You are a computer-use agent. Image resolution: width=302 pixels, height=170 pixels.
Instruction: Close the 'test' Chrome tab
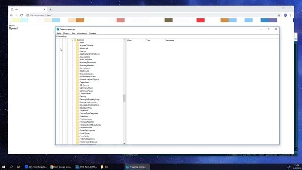pyautogui.click(x=44, y=9)
